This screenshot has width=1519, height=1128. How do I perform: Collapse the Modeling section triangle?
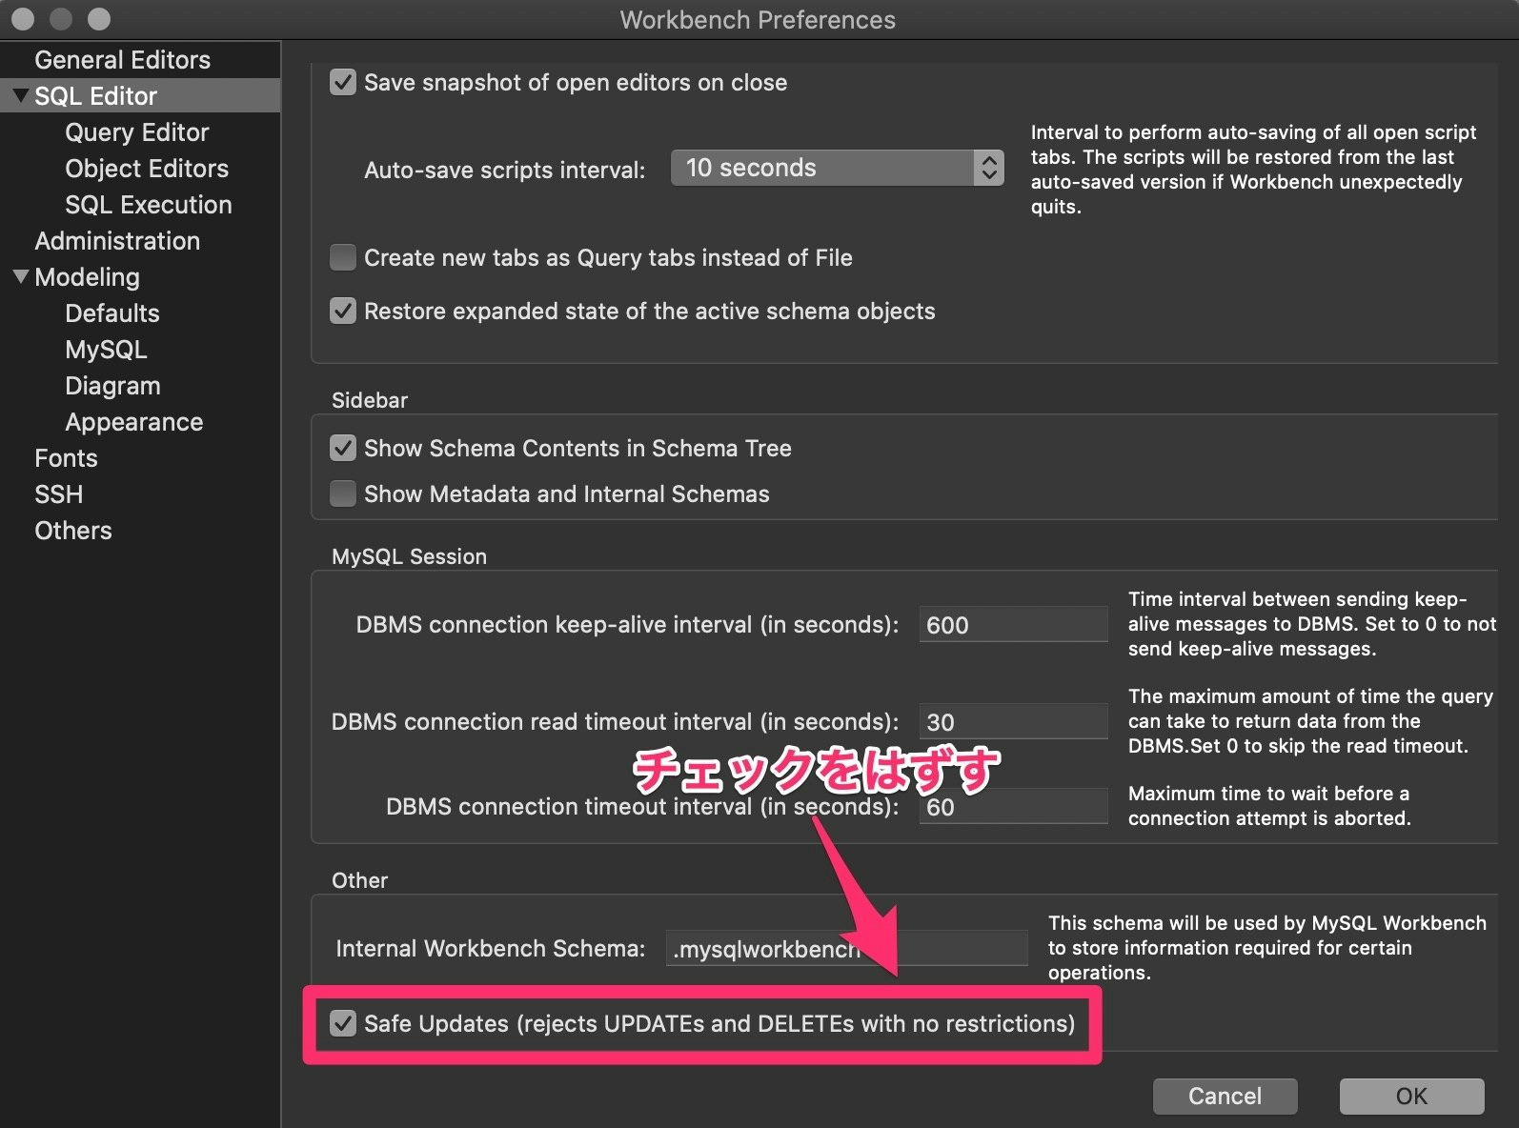(20, 276)
